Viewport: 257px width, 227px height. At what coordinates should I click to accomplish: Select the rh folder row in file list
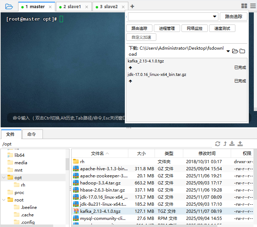point(163,161)
